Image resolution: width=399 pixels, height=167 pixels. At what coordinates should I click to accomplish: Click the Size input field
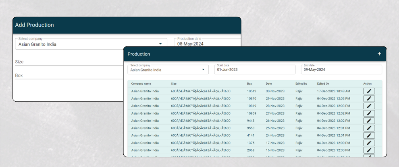69,62
